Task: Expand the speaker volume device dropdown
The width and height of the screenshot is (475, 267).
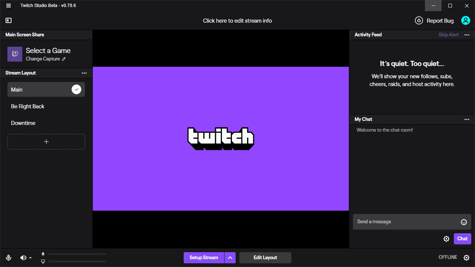Action: point(30,257)
